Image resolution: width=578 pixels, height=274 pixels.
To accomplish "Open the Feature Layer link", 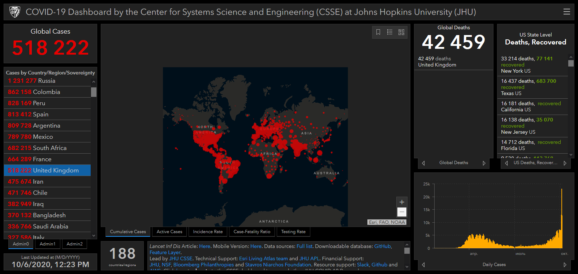I will point(165,252).
